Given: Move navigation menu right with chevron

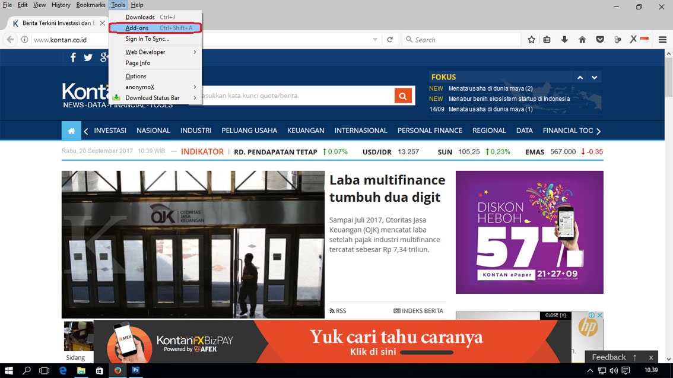Looking at the screenshot, I should pos(598,131).
